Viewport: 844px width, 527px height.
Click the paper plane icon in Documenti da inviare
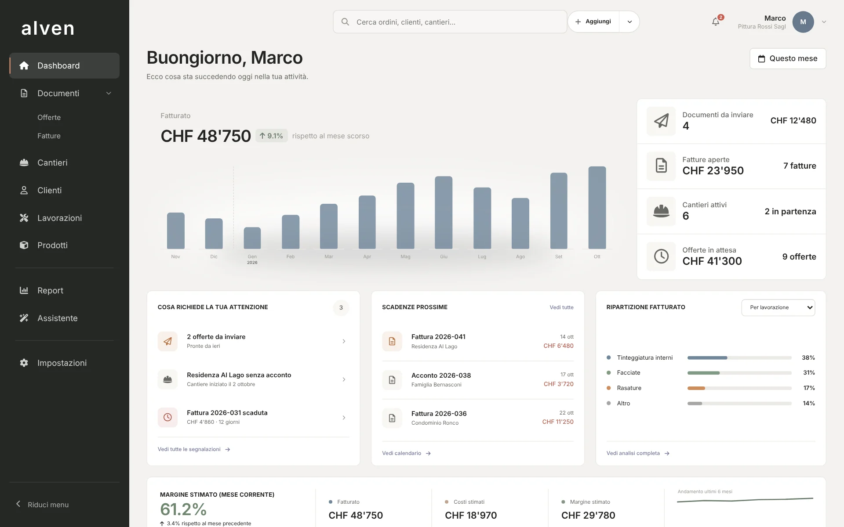661,121
